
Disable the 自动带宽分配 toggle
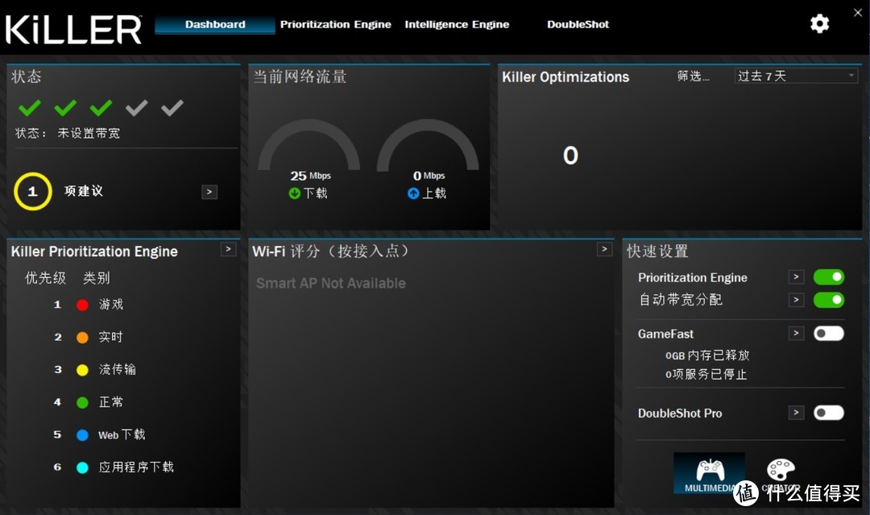(x=829, y=301)
